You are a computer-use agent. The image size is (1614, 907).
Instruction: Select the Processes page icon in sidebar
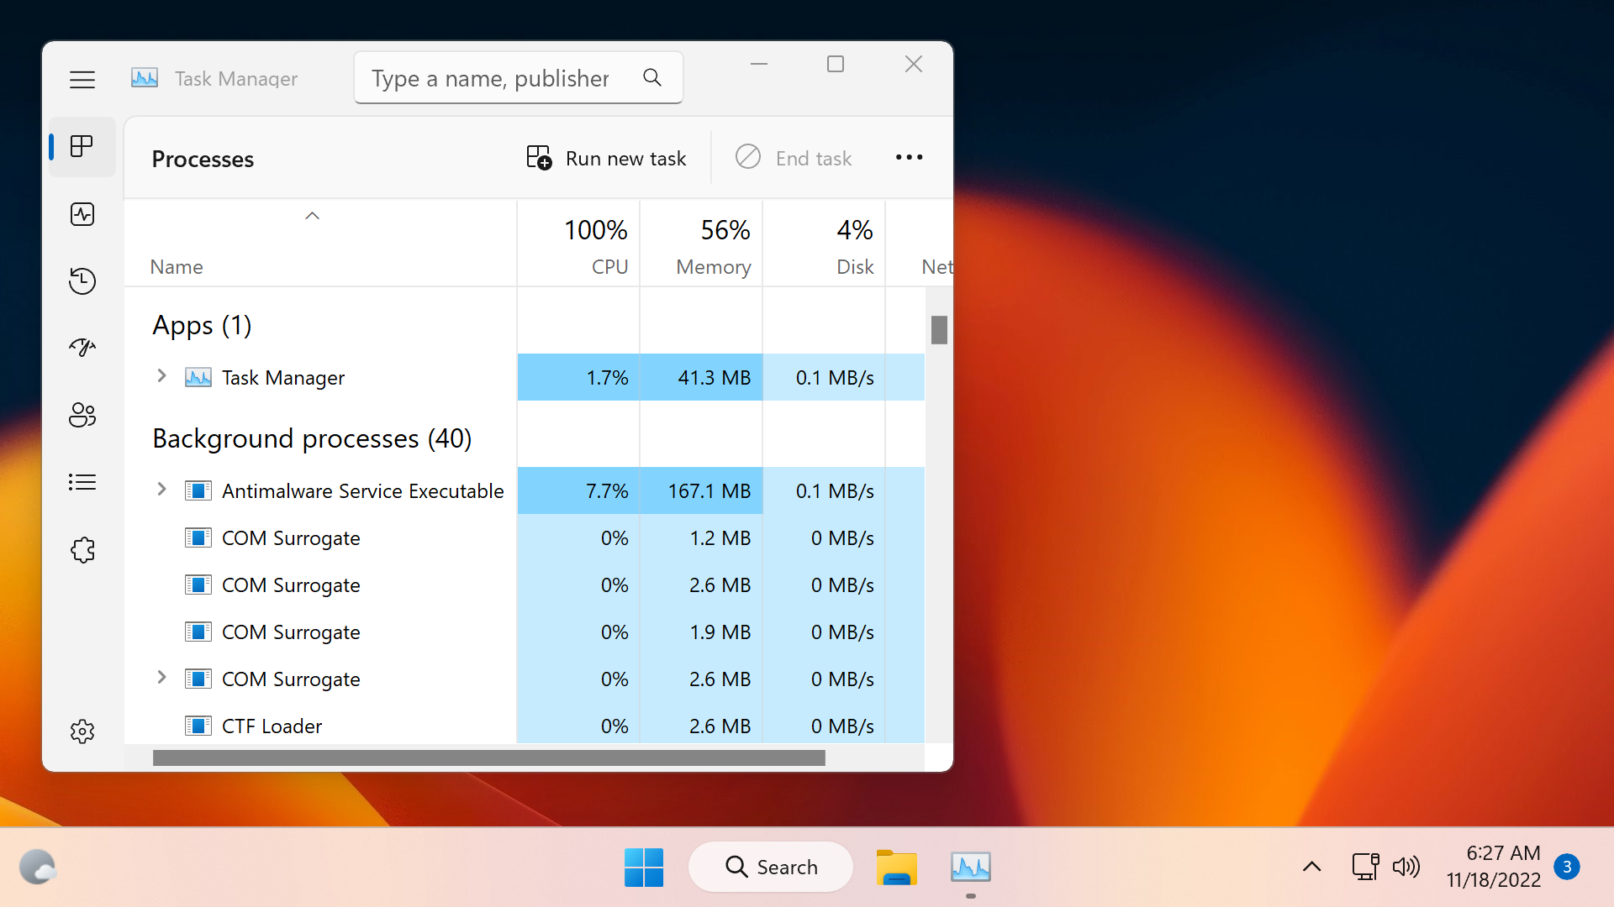[x=82, y=147]
